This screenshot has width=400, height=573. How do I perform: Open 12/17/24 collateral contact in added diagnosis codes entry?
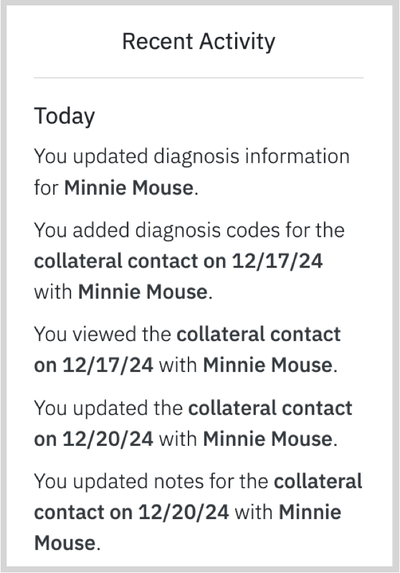(x=178, y=261)
